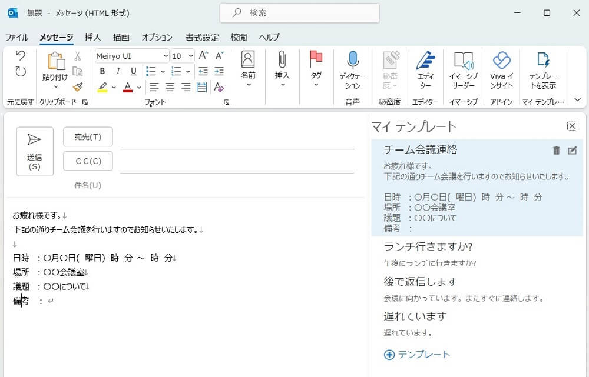
Task: Toggle italic formatting
Action: tap(118, 71)
